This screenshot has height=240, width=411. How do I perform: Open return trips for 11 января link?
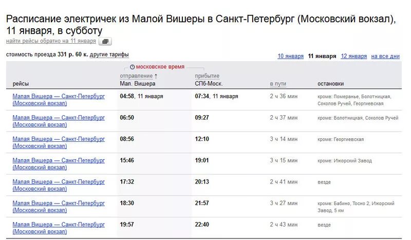coord(51,41)
